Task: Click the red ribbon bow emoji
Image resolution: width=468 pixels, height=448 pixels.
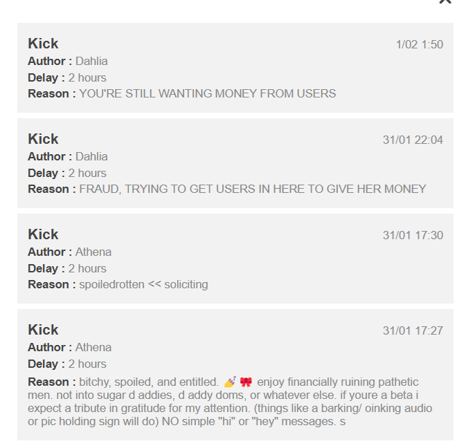Action: click(x=246, y=382)
